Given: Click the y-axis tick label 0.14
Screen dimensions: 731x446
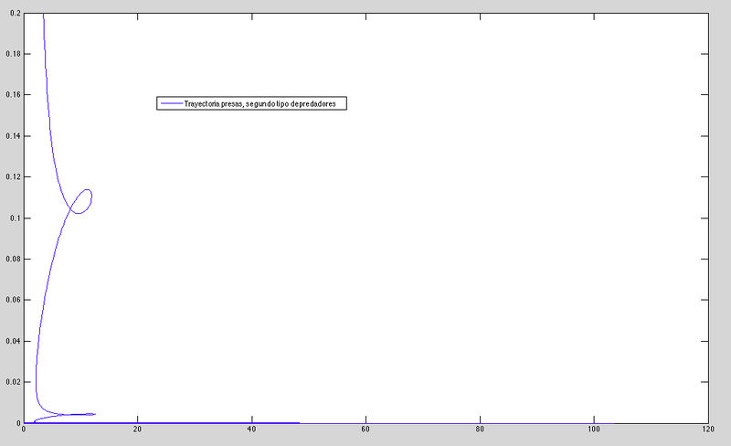Looking at the screenshot, I should 13,136.
